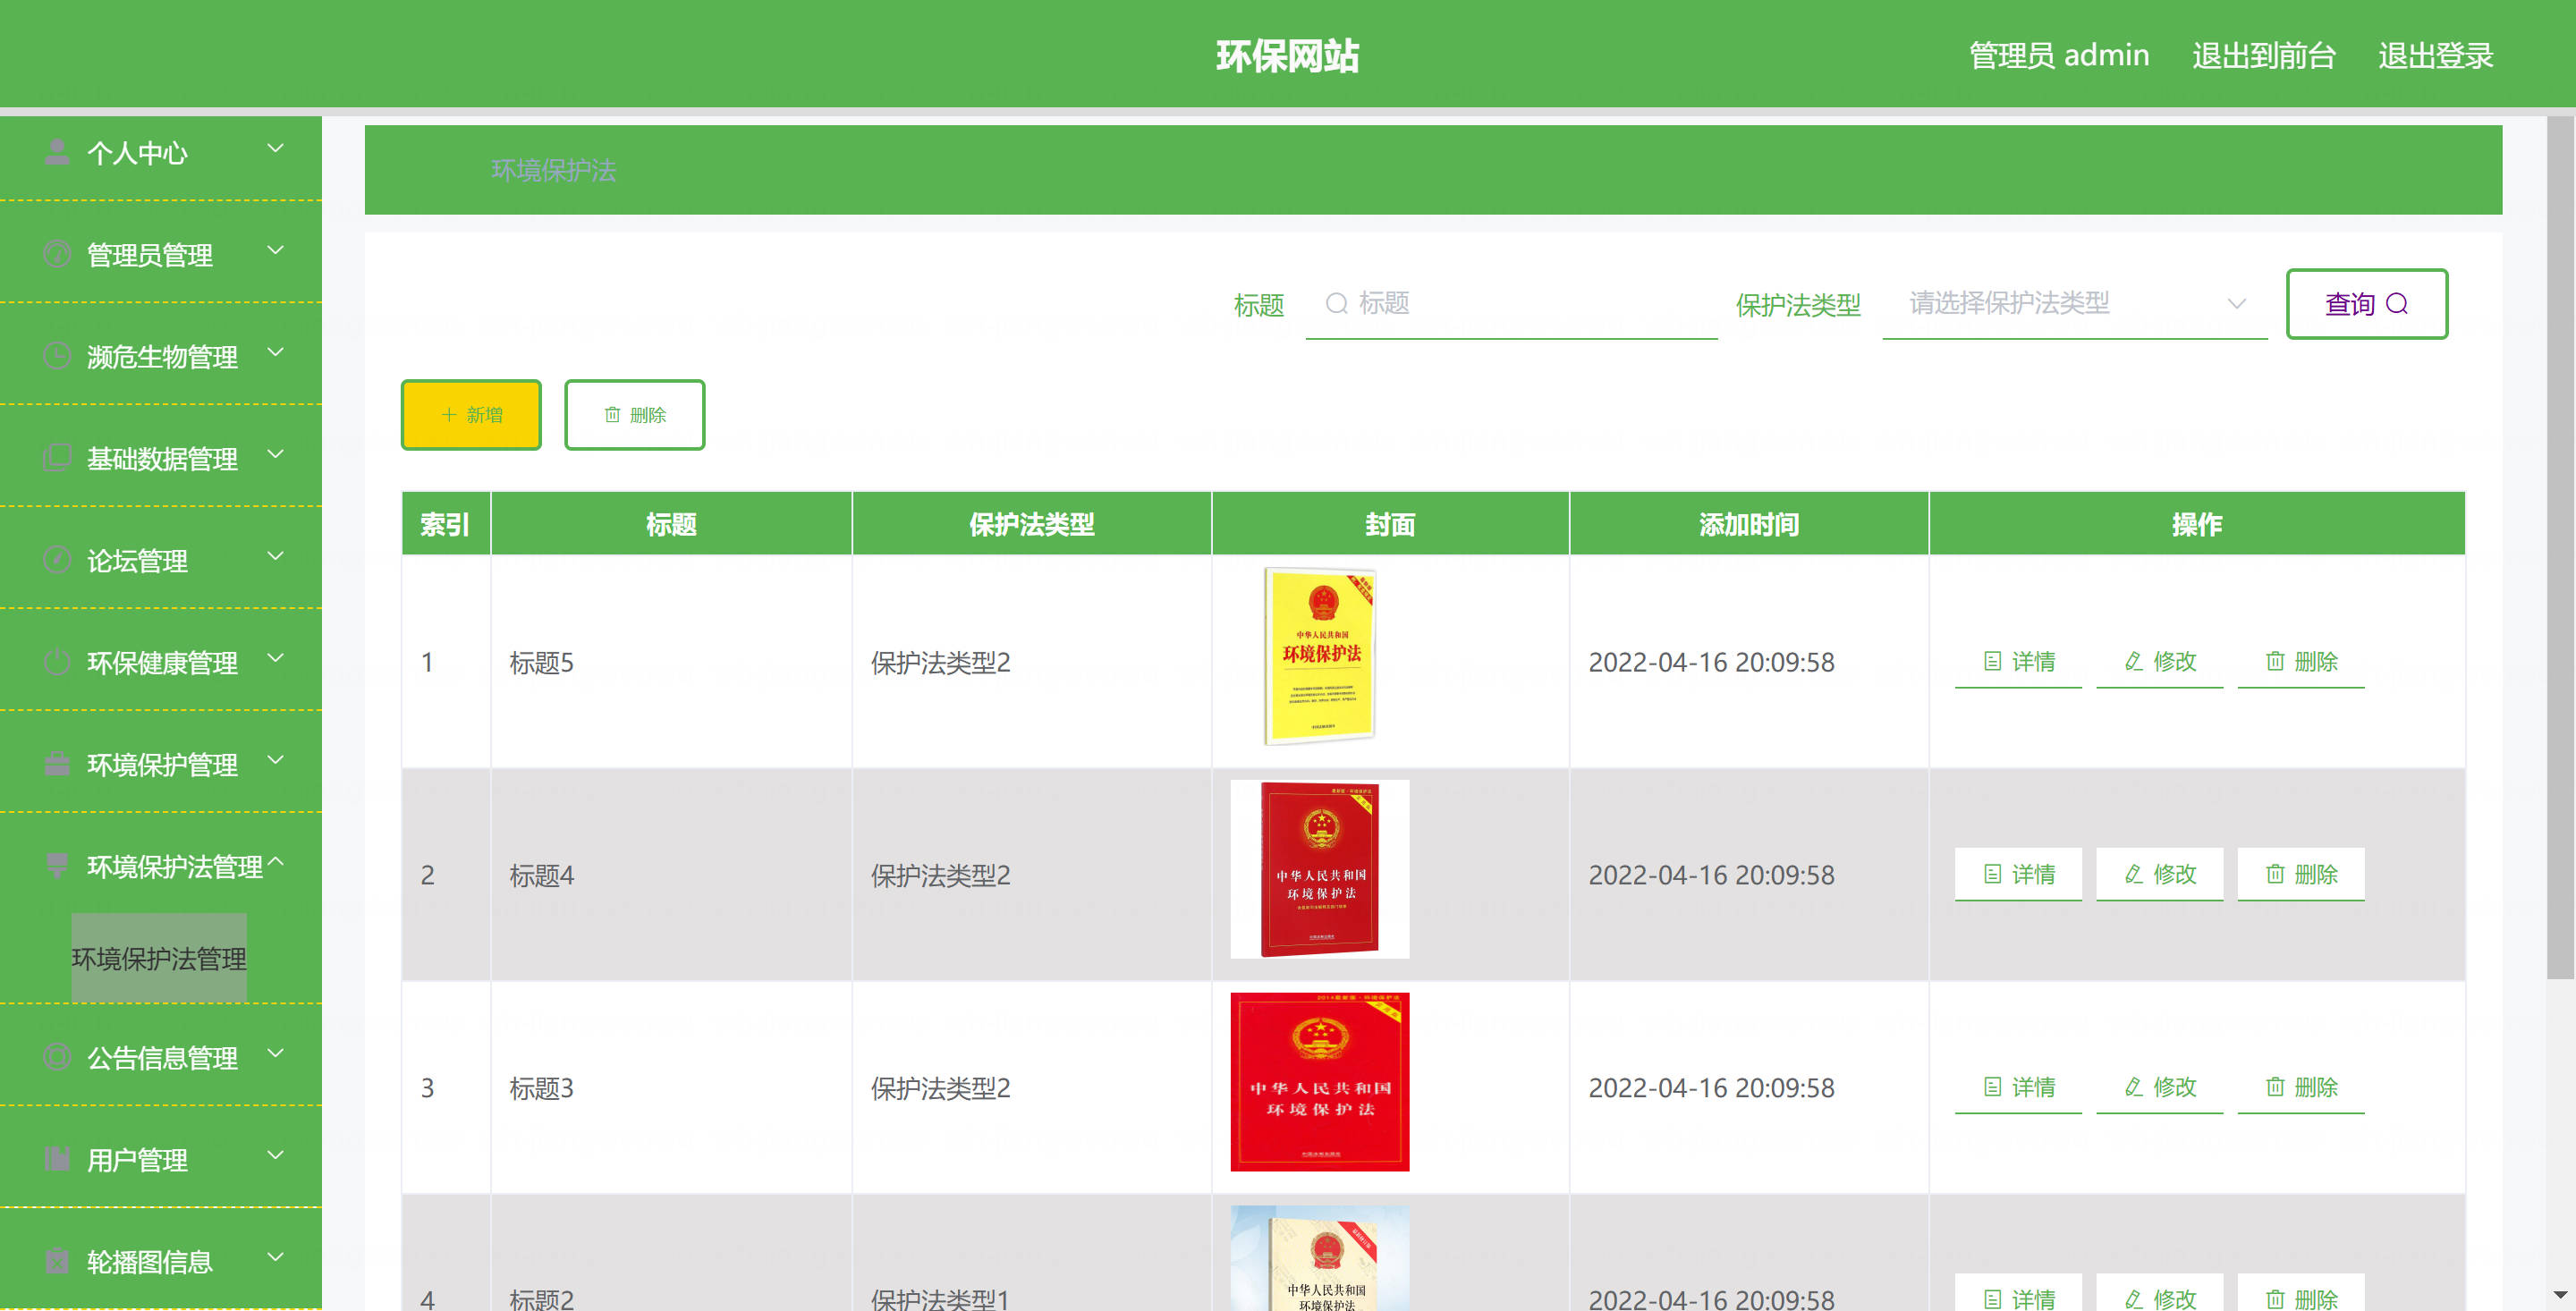Click the trash icon for 标题3 row
This screenshot has height=1311, width=2576.
coord(2275,1086)
